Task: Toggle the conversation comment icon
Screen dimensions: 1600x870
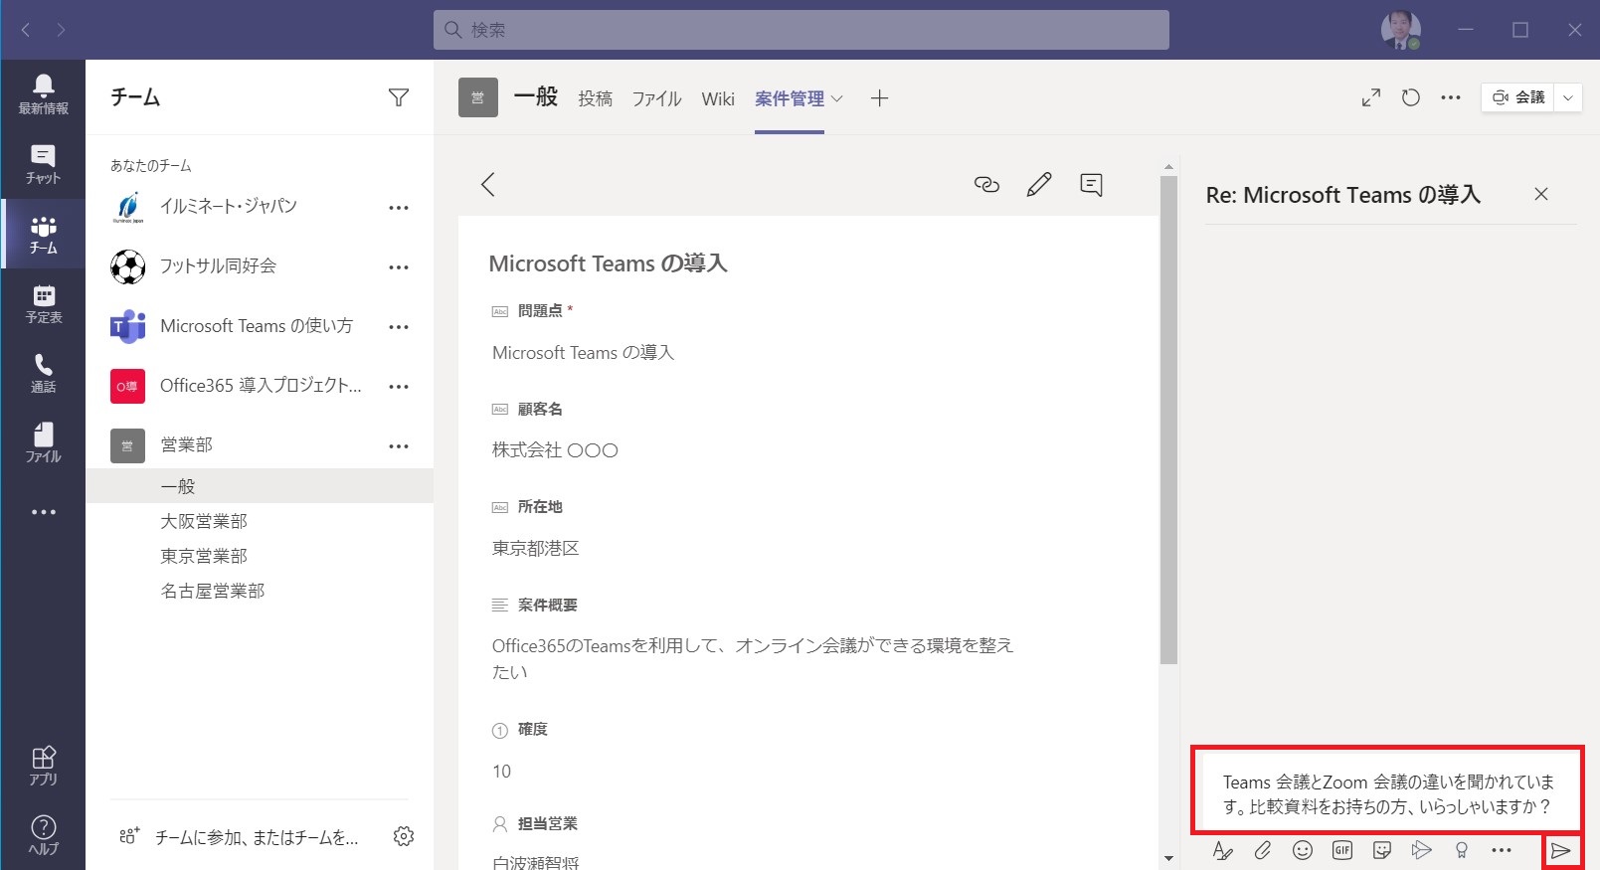Action: click(x=1091, y=184)
